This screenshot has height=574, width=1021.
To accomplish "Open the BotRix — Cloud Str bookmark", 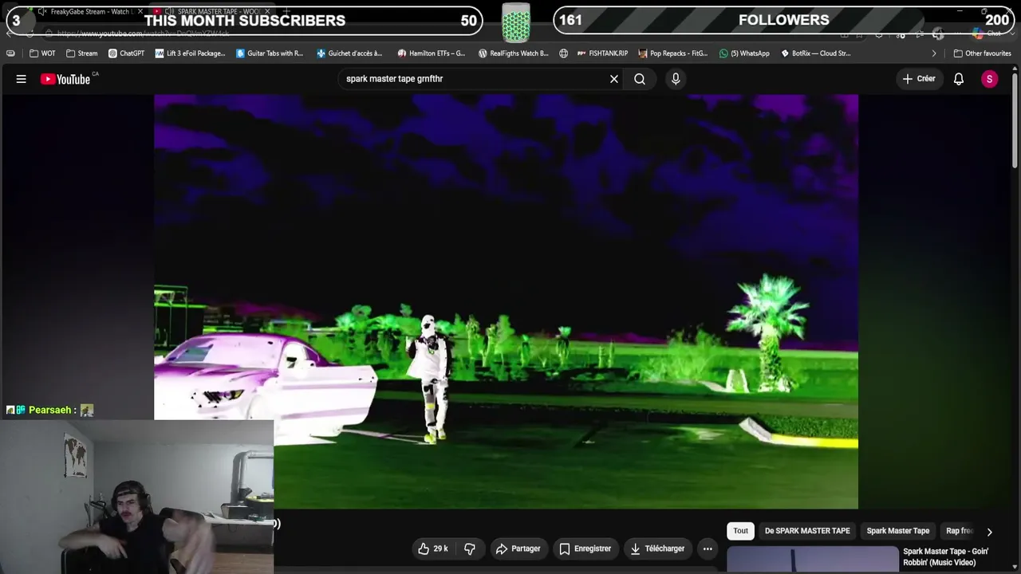I will (815, 53).
